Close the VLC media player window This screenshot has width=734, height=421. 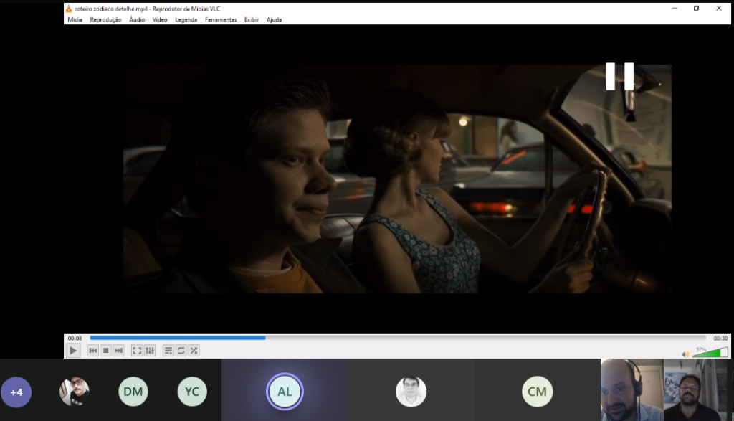[x=718, y=9]
